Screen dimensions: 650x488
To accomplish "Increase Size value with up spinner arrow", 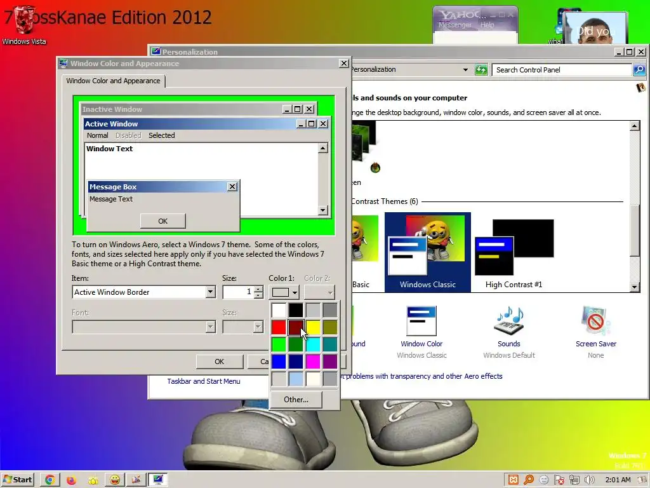I will tap(259, 289).
